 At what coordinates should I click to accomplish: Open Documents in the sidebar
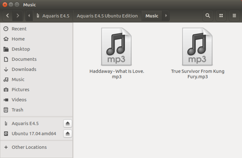point(36,59)
